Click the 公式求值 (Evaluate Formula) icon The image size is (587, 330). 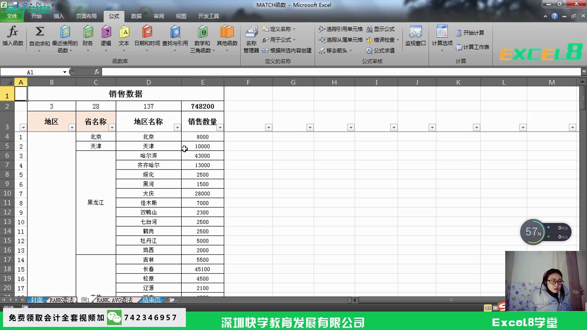point(380,51)
